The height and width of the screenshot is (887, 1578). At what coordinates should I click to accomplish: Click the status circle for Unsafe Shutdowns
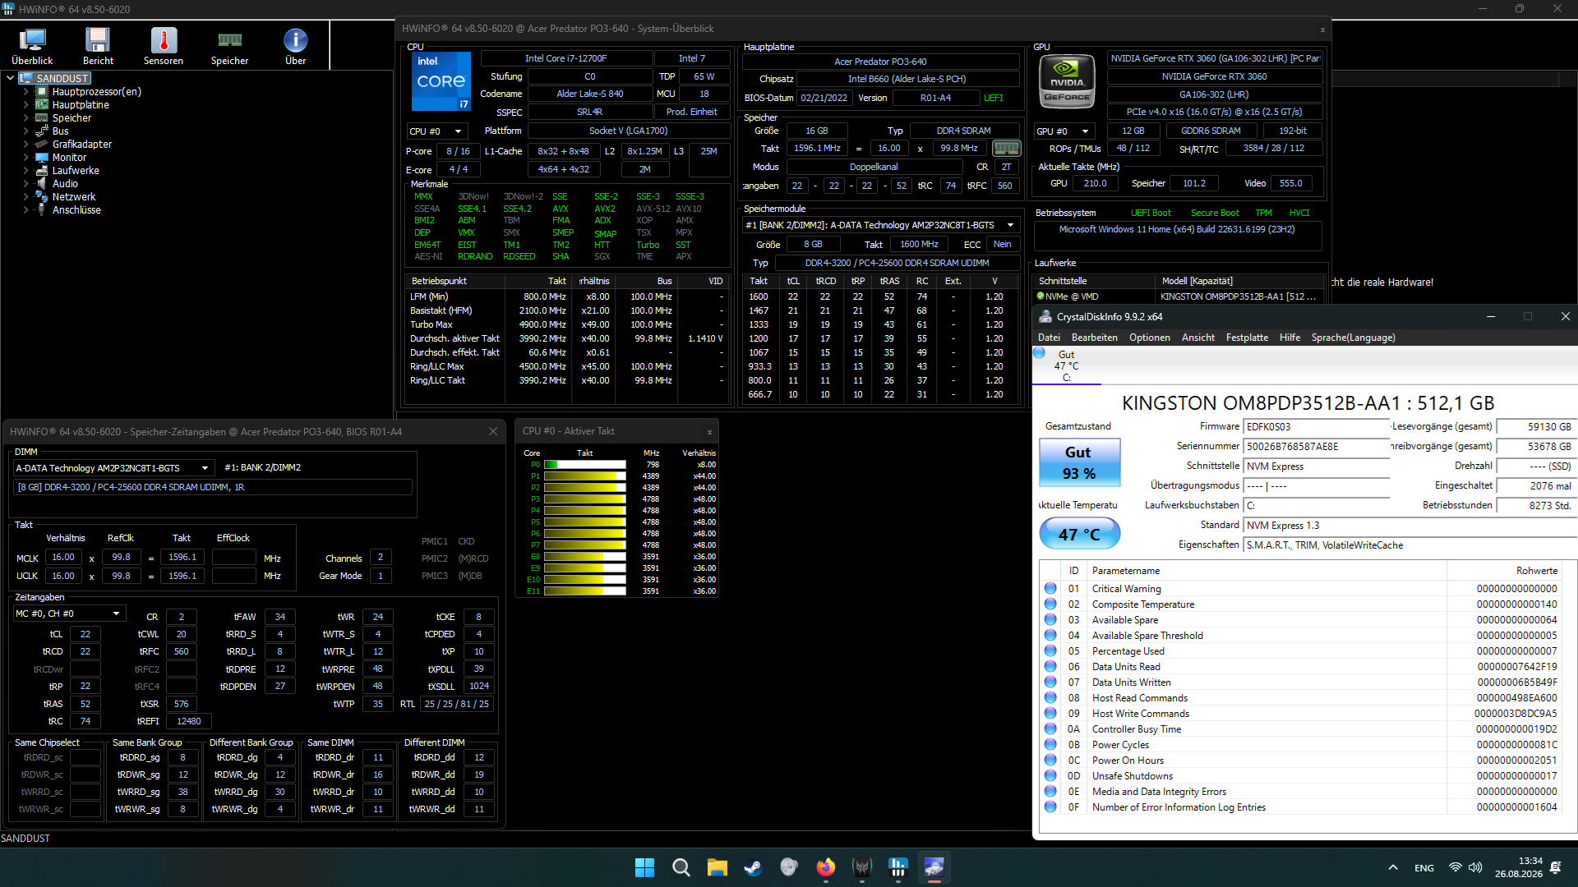tap(1050, 776)
